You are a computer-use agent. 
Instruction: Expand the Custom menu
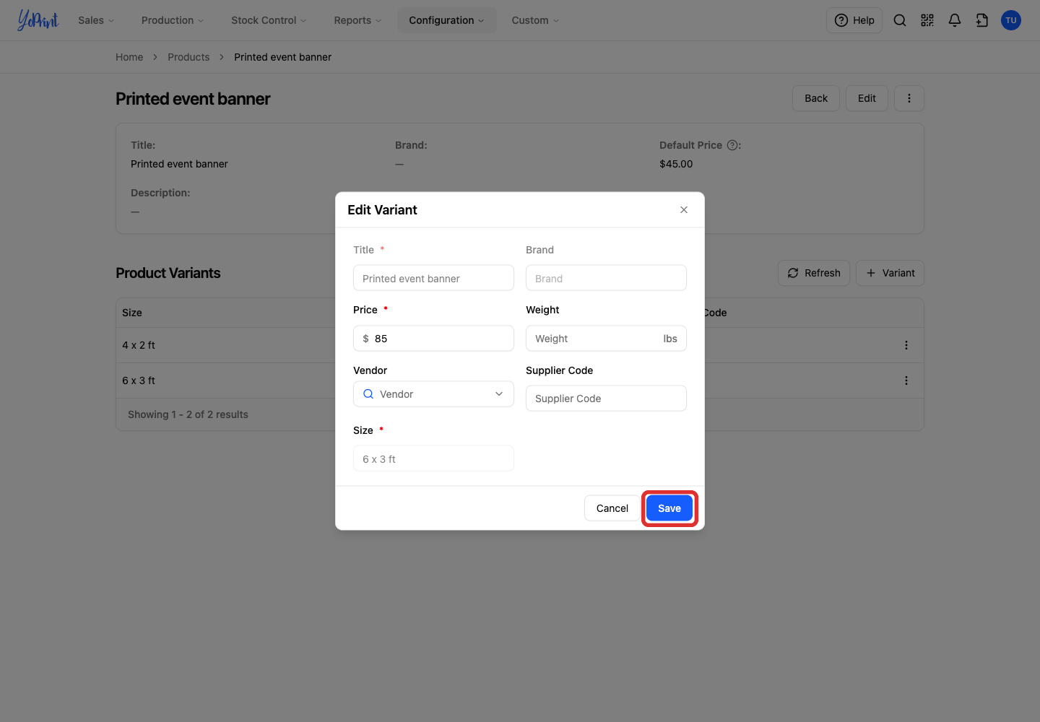tap(535, 20)
